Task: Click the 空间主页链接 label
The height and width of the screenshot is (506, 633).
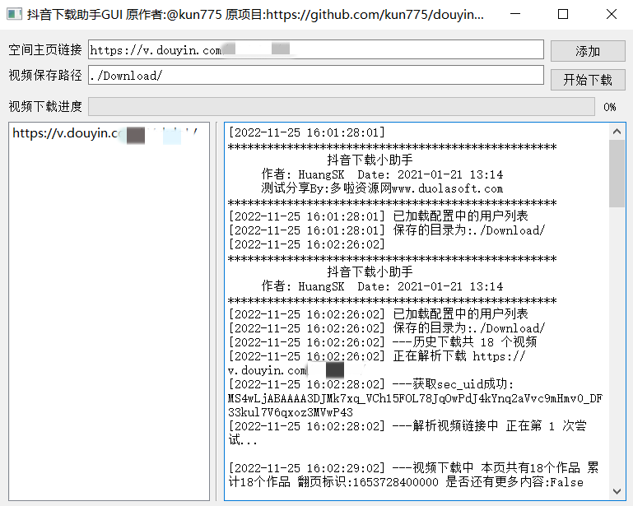Action: (x=45, y=49)
